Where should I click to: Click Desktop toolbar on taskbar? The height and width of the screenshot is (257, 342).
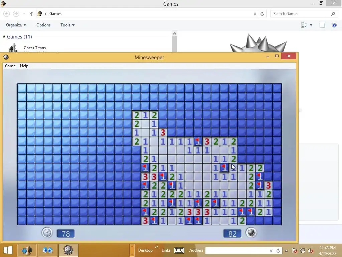pos(145,250)
